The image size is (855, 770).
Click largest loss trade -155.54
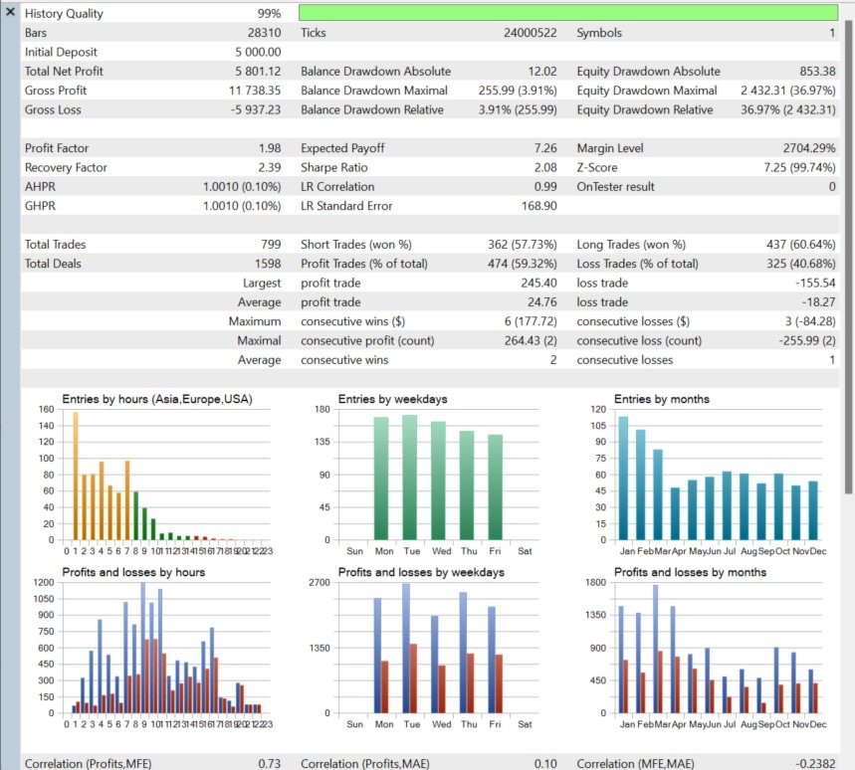[x=816, y=284]
